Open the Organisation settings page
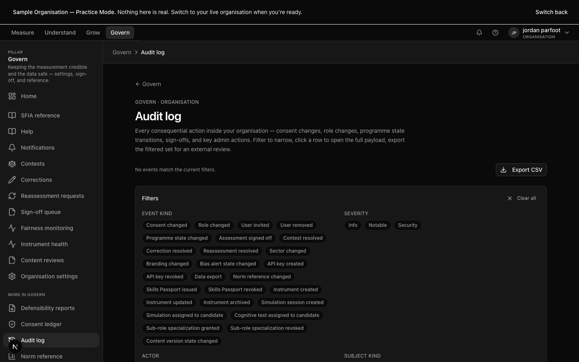Viewport: 579px width, 362px height. [x=51, y=276]
